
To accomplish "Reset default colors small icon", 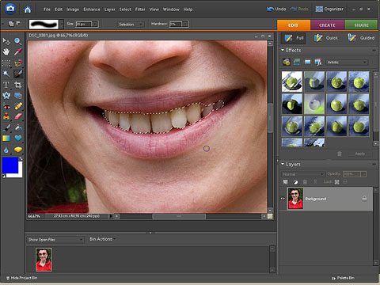I will [4, 176].
